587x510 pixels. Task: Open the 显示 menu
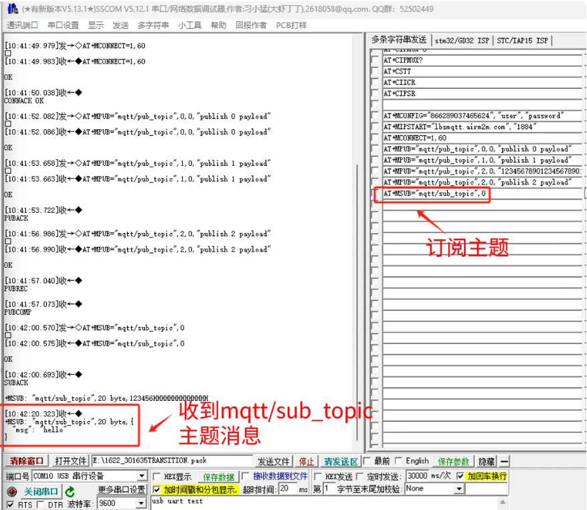point(96,25)
